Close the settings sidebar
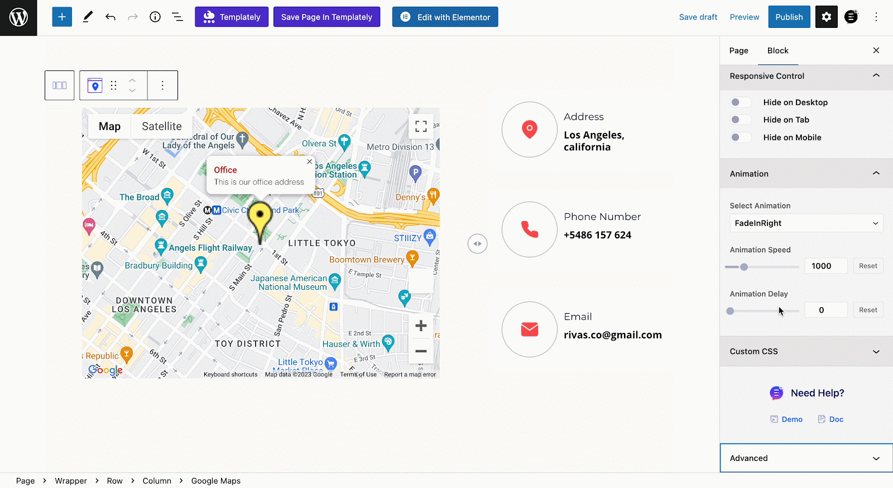The image size is (893, 488). (876, 50)
